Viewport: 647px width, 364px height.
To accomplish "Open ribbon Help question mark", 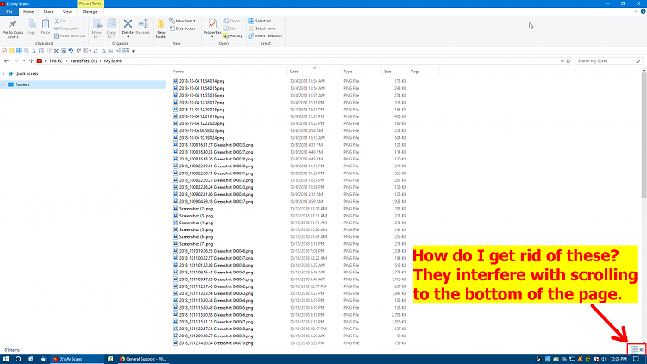I will pos(643,11).
